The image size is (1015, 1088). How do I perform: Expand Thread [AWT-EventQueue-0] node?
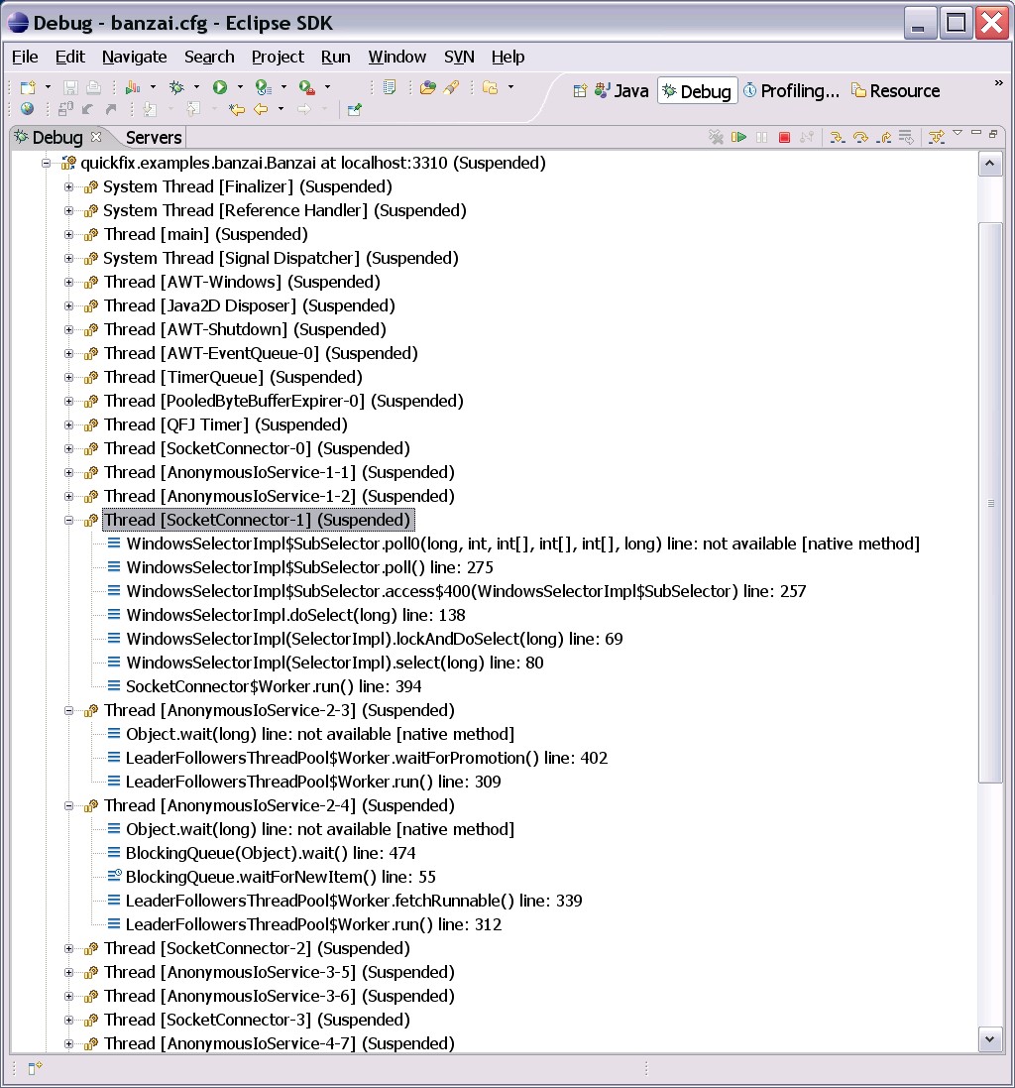pos(68,354)
